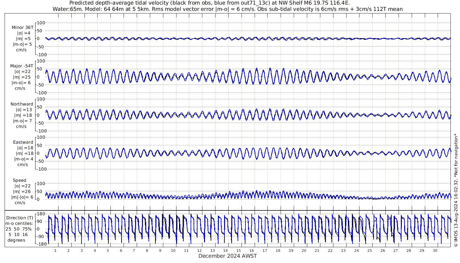Click '|m-o|= 7' in Northward panel
Viewport: 460px width, 263px height.
tap(22, 121)
